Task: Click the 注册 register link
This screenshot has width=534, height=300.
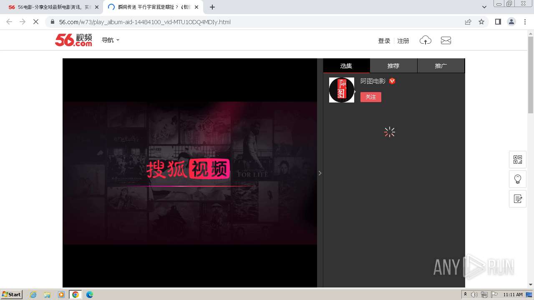Action: [403, 41]
